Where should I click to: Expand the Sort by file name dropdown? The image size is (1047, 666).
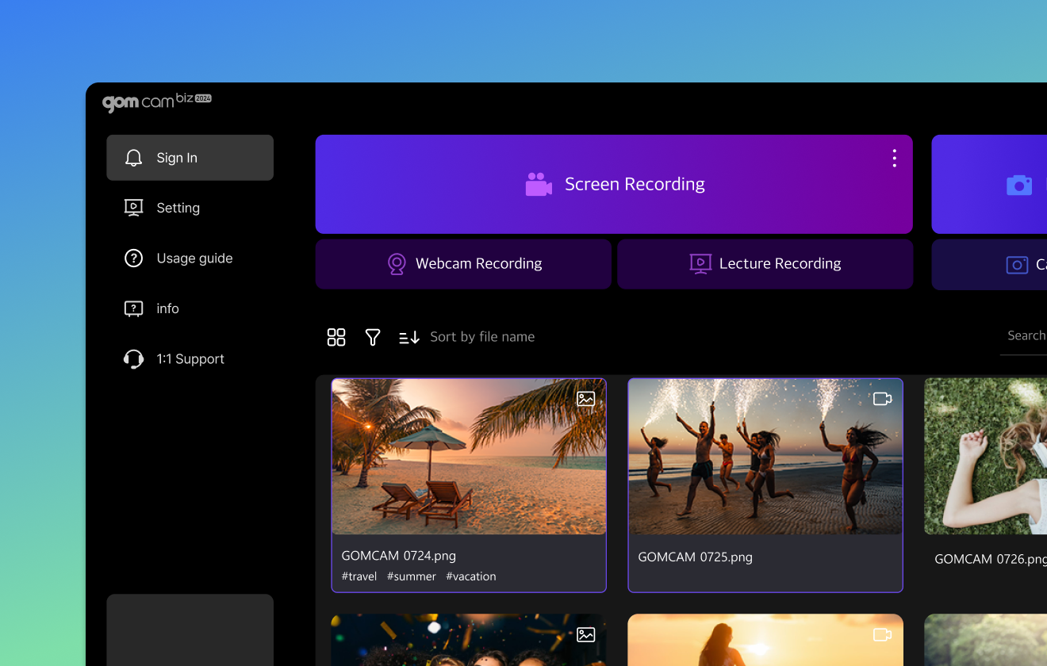pyautogui.click(x=482, y=337)
